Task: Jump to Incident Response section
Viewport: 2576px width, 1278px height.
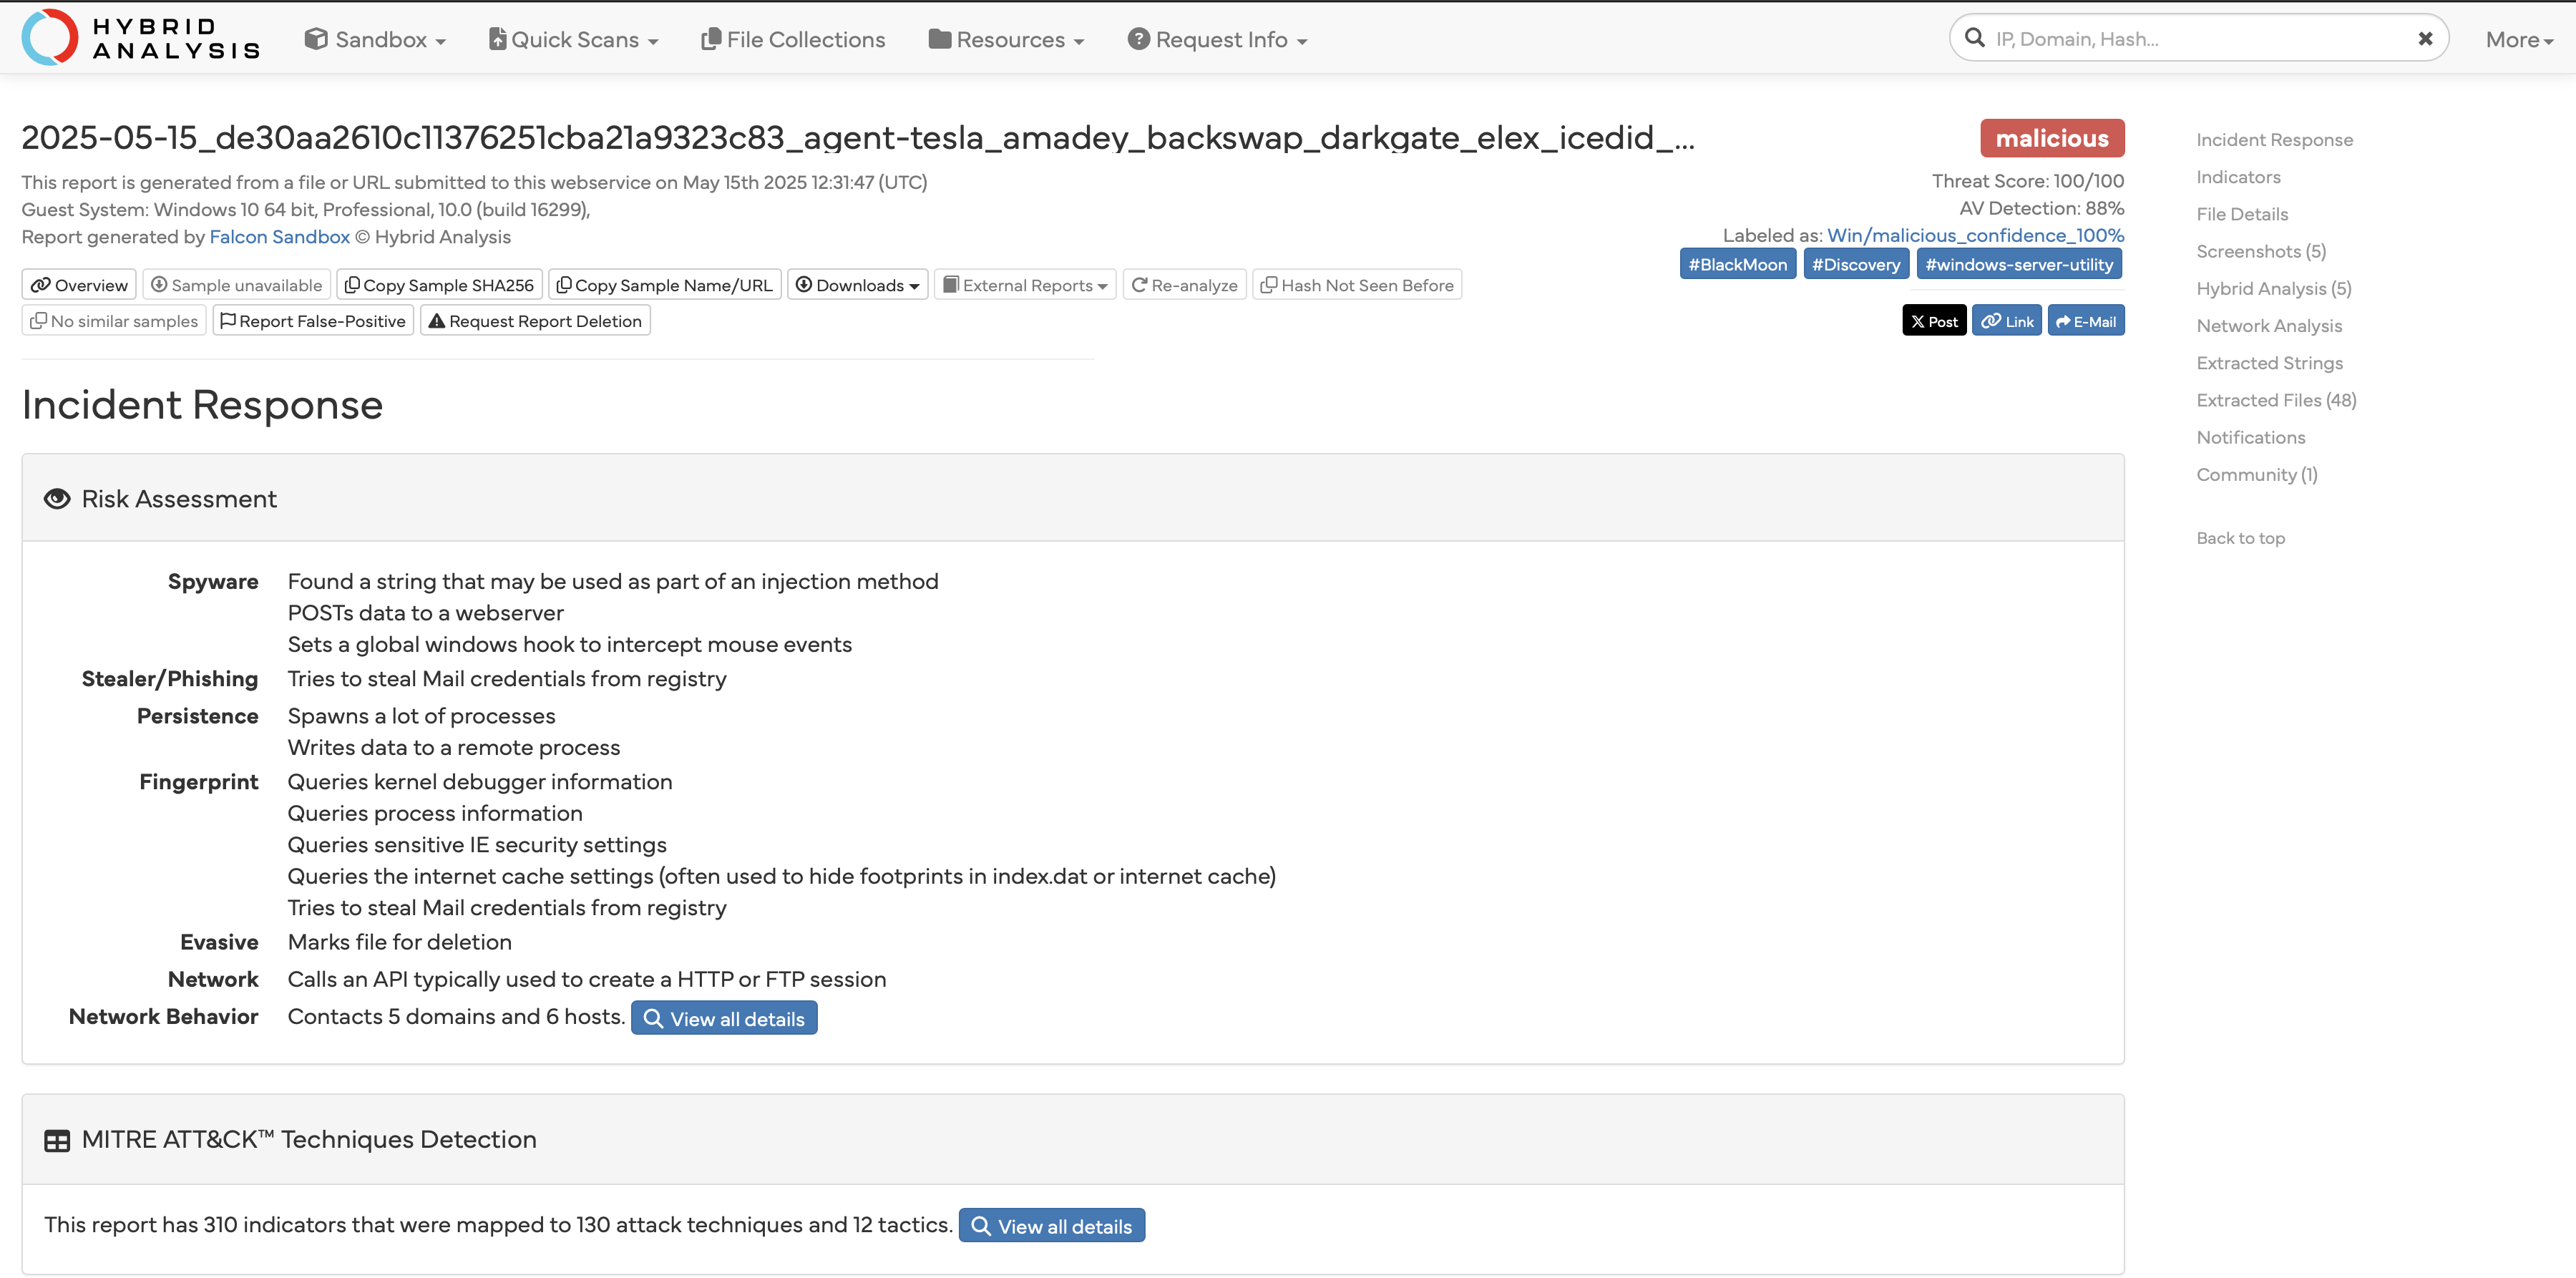Action: coord(2274,140)
